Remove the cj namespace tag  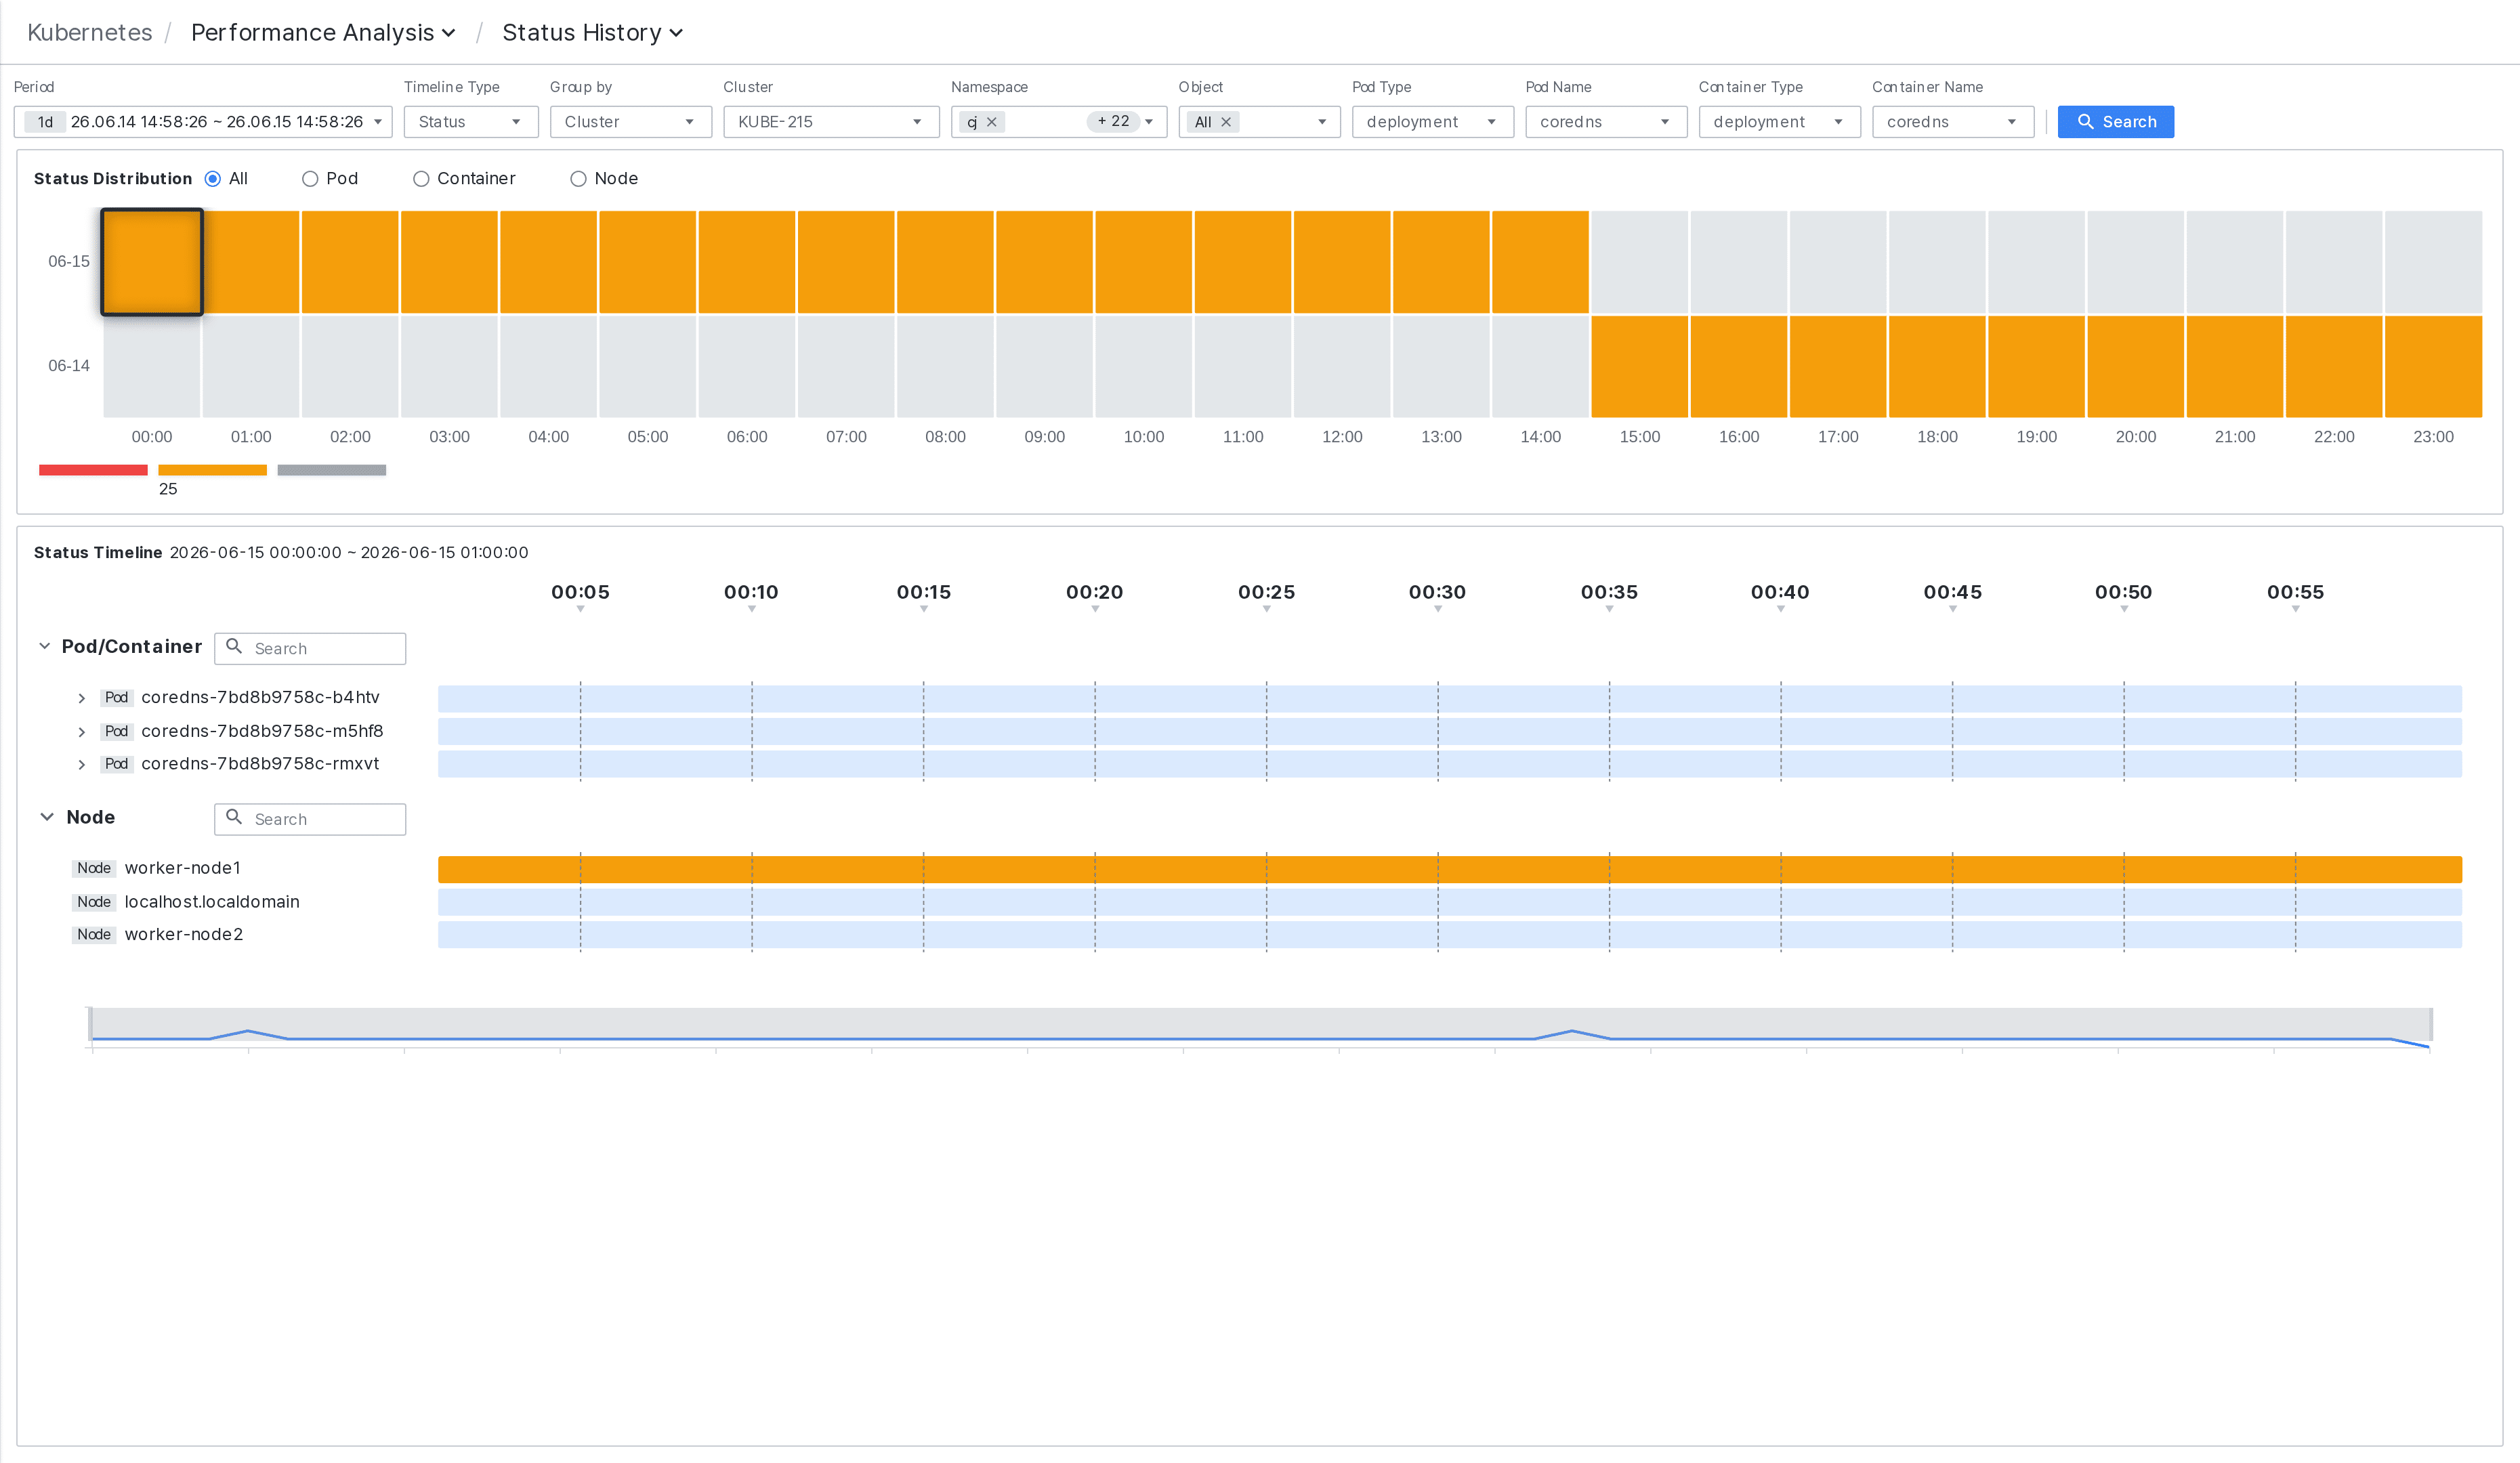pyautogui.click(x=992, y=122)
